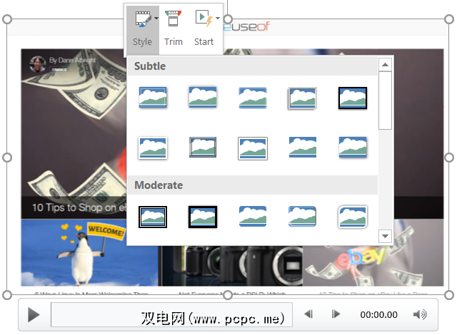The width and height of the screenshot is (457, 335).
Task: Click the top-right video resize handle
Action: [x=449, y=19]
